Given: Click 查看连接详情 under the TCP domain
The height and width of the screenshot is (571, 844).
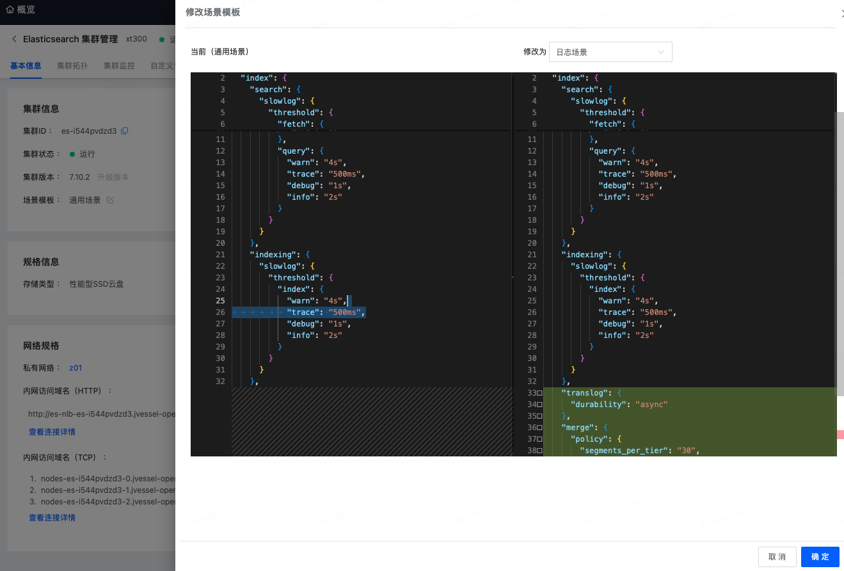Looking at the screenshot, I should [52, 518].
